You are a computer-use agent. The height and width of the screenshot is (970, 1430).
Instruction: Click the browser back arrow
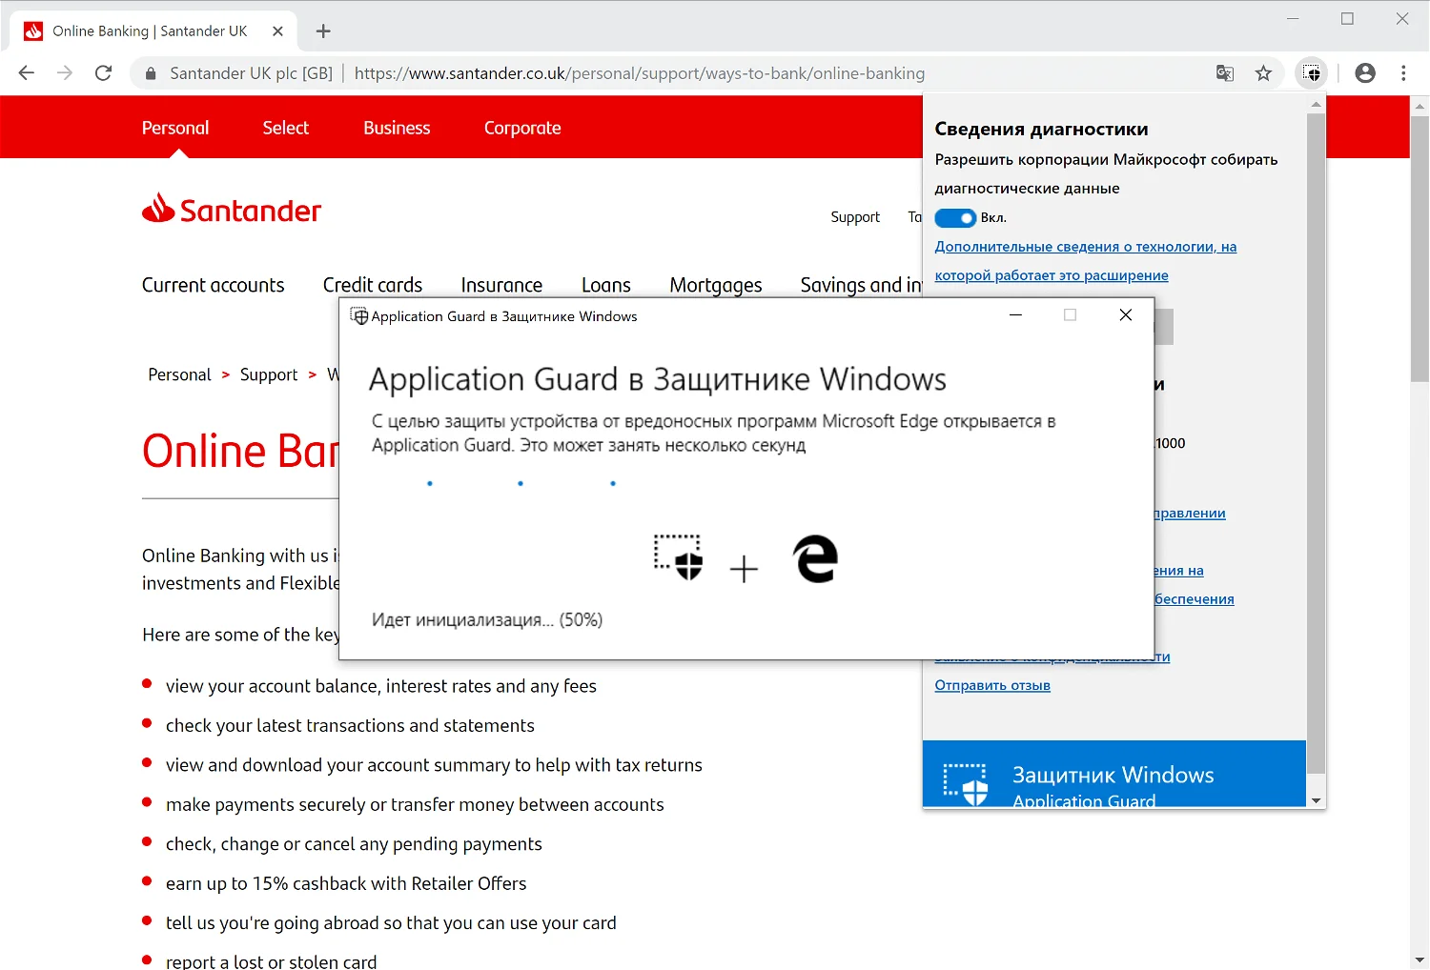(27, 73)
